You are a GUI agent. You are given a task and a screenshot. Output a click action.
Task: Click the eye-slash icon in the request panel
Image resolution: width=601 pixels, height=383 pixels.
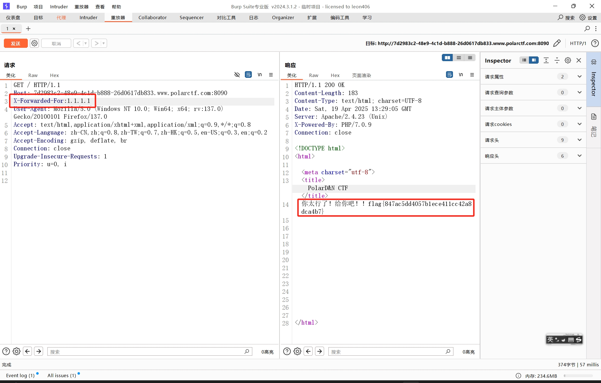[x=237, y=75]
